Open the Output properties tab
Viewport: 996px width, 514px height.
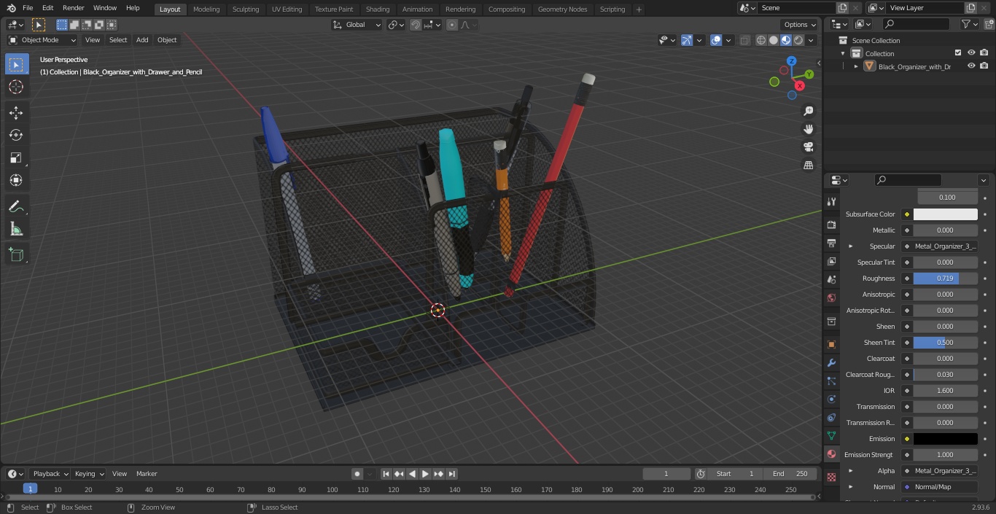tap(831, 243)
